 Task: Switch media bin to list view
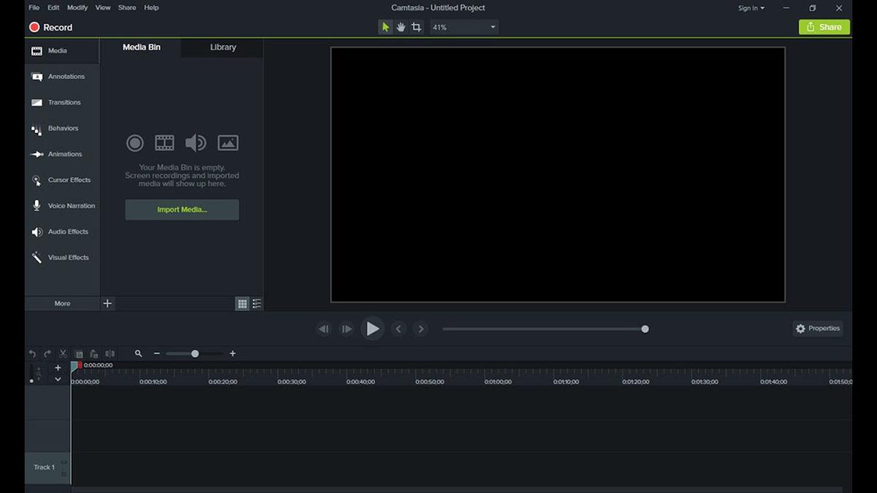point(257,304)
